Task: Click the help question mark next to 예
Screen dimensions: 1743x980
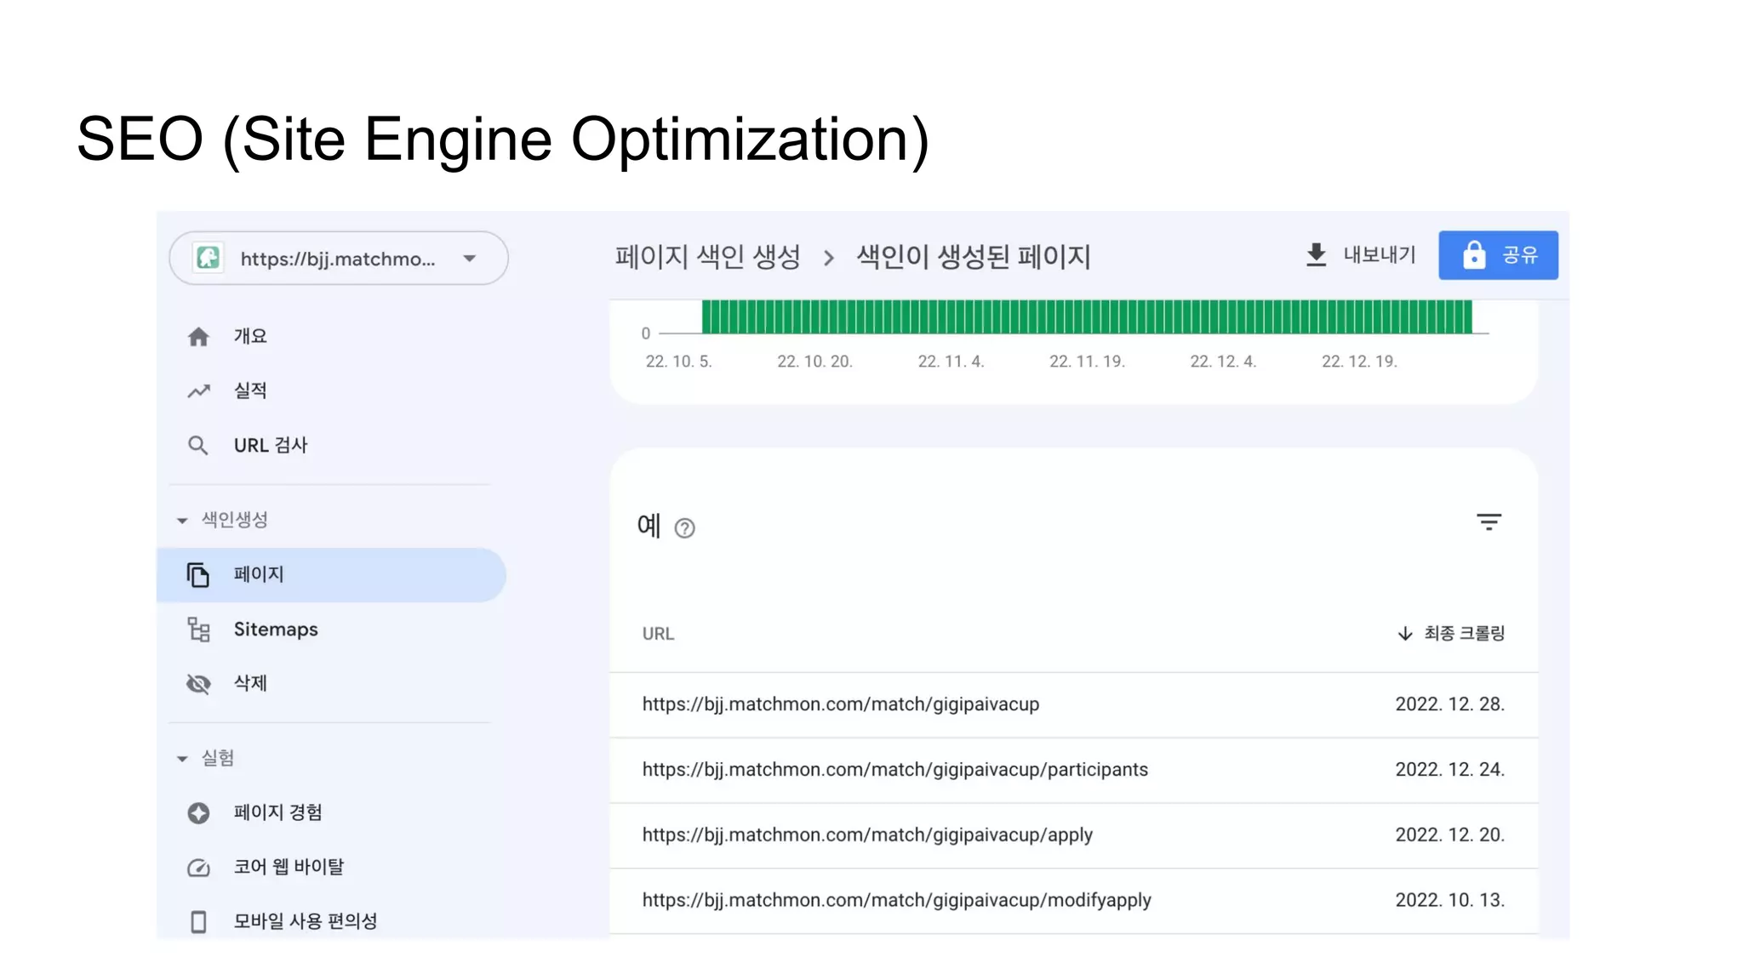Action: point(684,528)
